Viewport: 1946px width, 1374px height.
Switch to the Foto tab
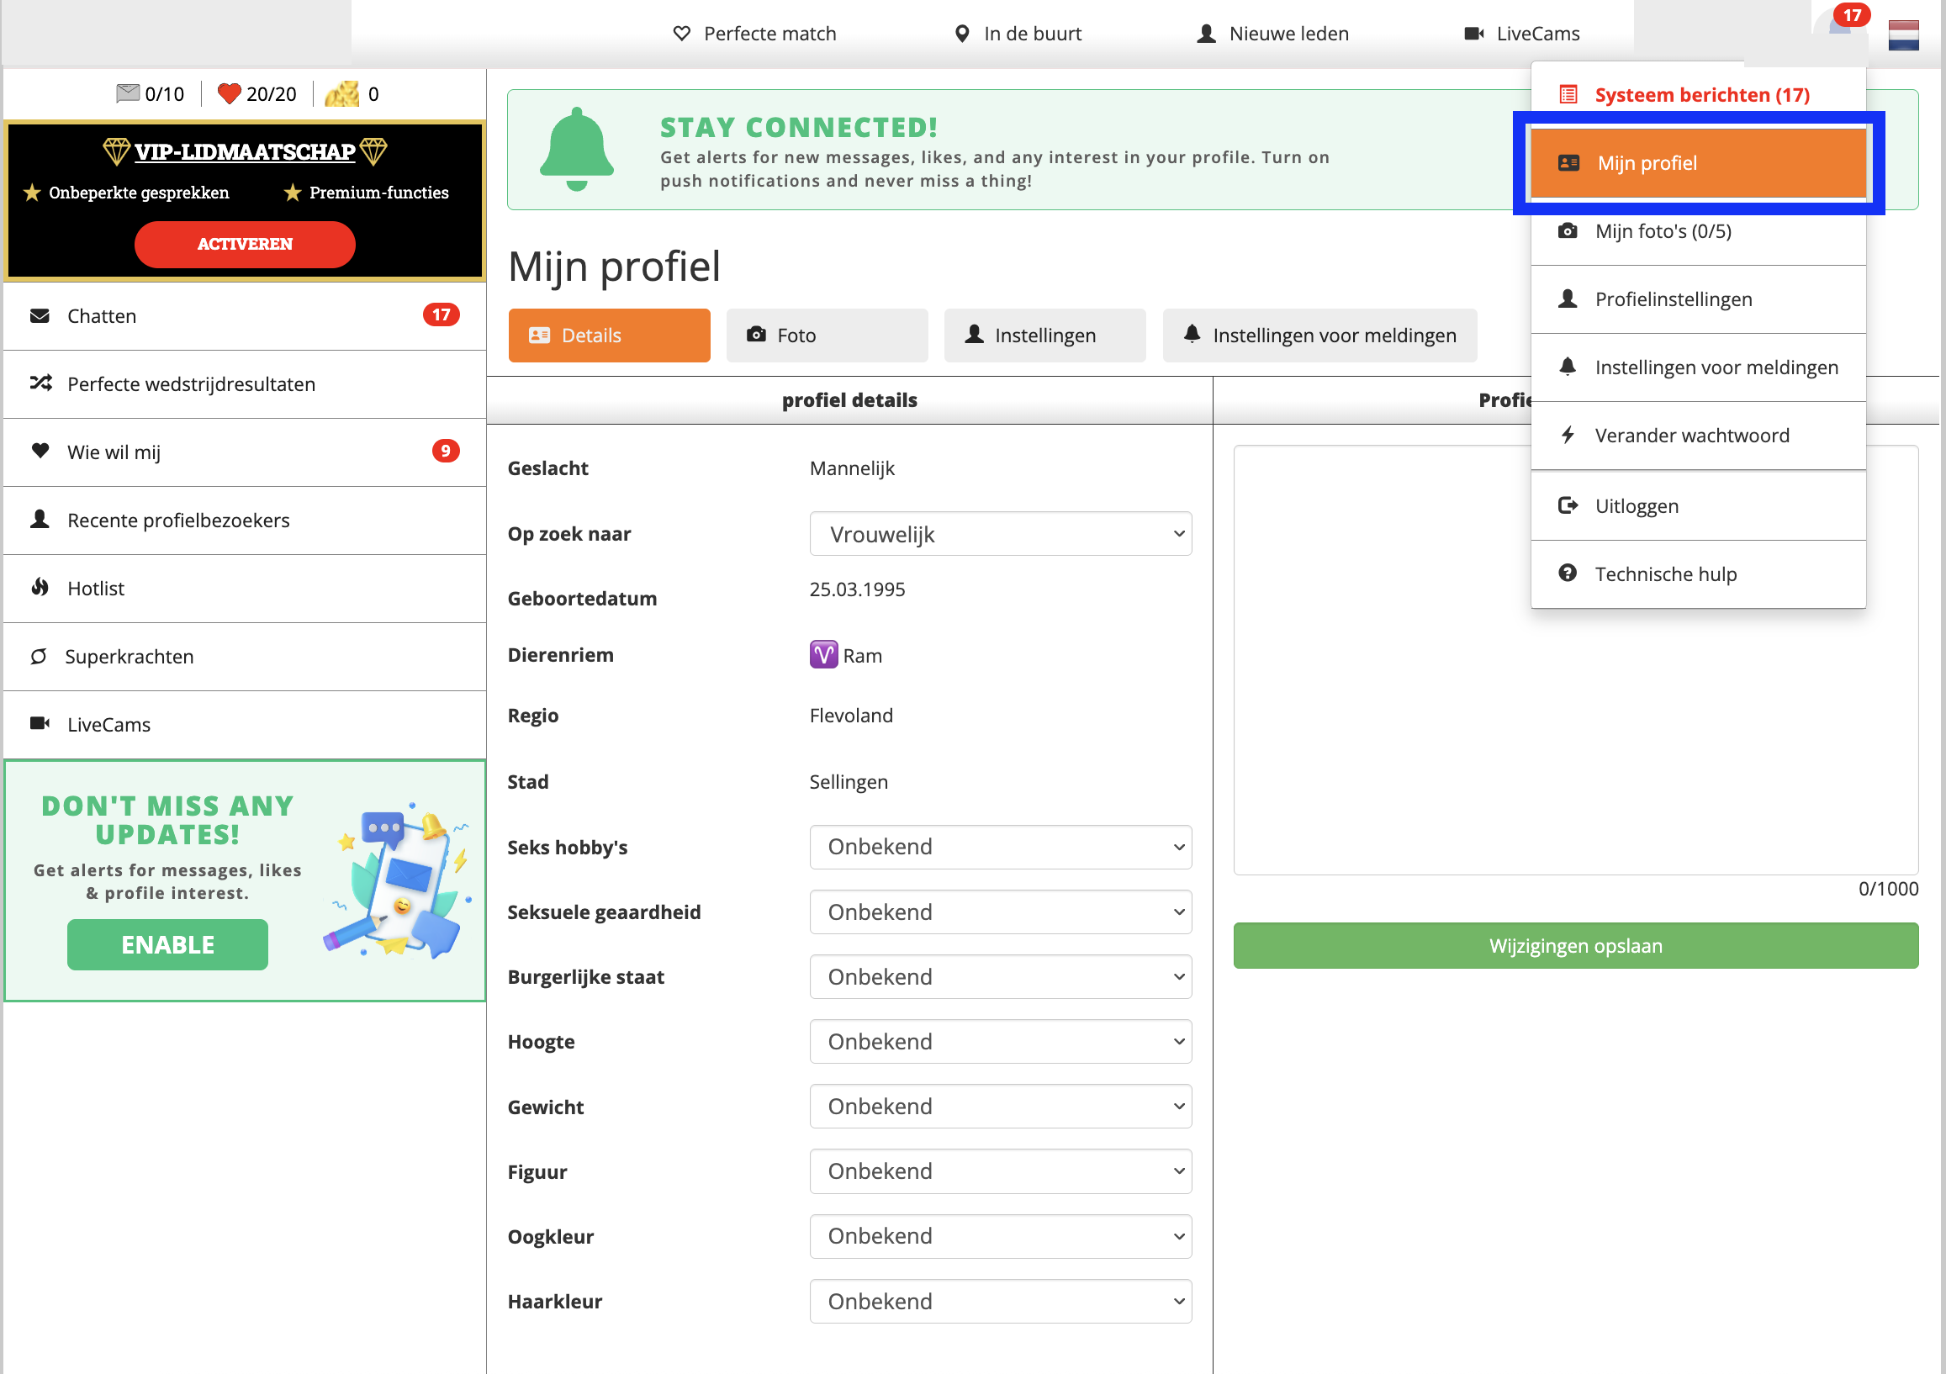pos(827,336)
